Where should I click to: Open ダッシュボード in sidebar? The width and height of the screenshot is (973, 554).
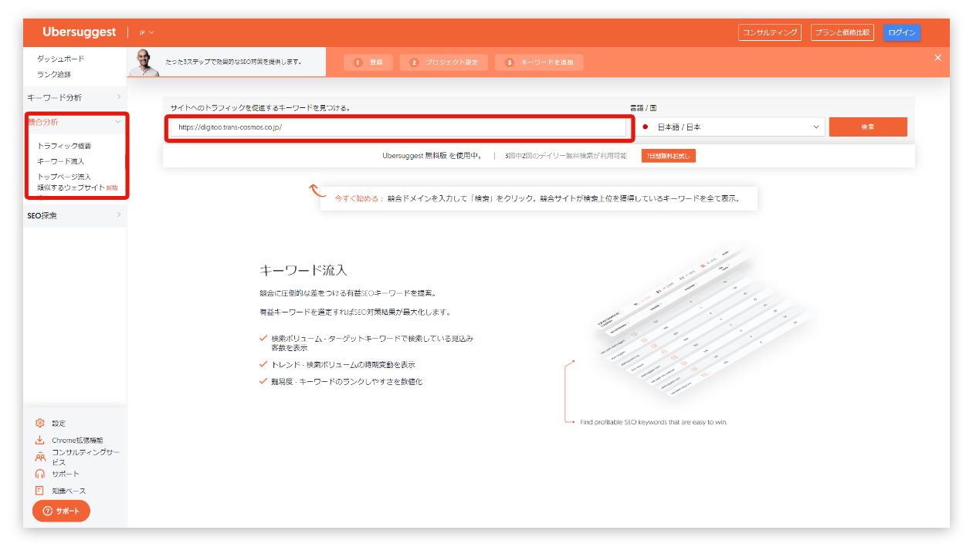[x=61, y=59]
